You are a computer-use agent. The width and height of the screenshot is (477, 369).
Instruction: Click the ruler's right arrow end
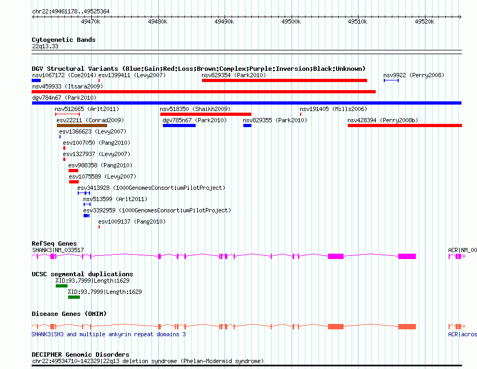tap(460, 17)
